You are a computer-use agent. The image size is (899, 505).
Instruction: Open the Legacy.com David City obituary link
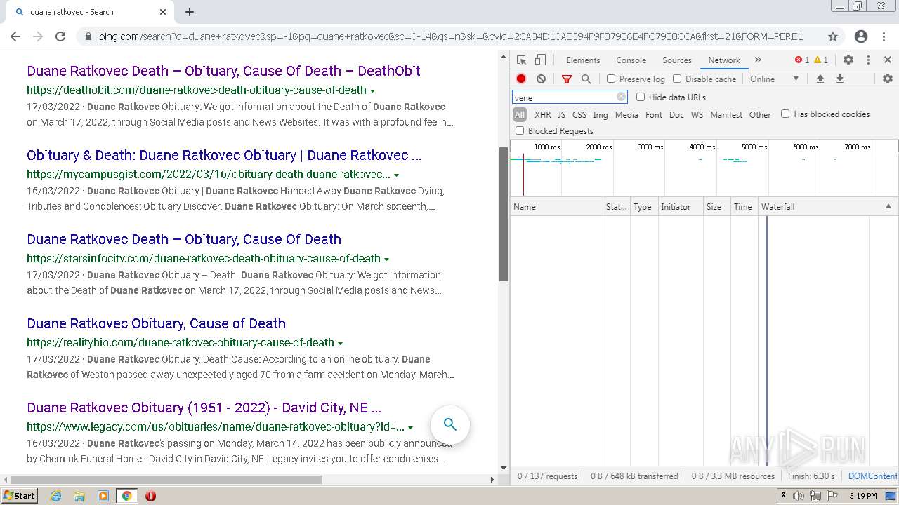coord(204,408)
